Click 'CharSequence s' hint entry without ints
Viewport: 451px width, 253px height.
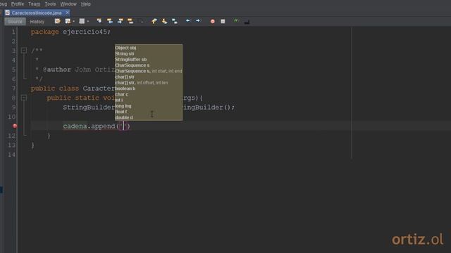(x=132, y=65)
